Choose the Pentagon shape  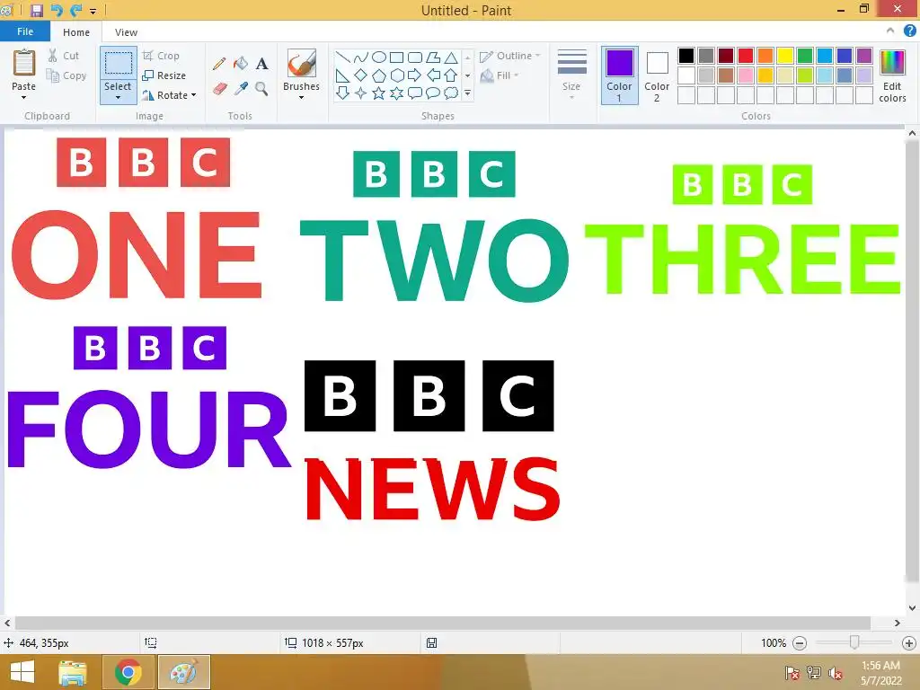point(379,75)
